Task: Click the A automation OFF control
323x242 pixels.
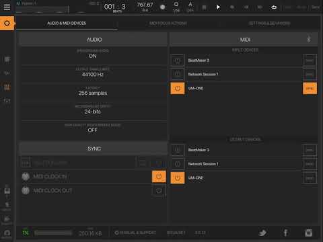Action: 190,7
